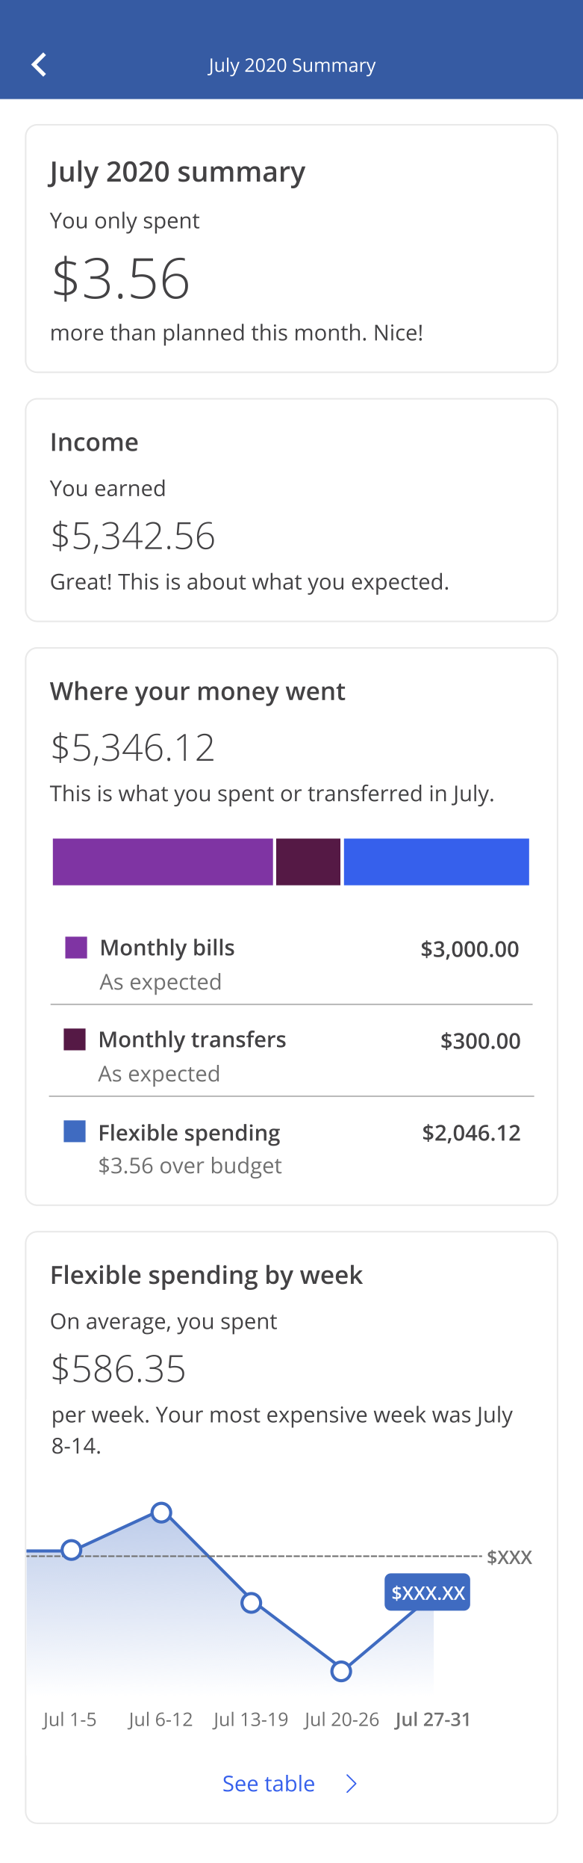Click the $5,346.12 total spent amount
Image resolution: width=583 pixels, height=1863 pixels.
point(133,747)
